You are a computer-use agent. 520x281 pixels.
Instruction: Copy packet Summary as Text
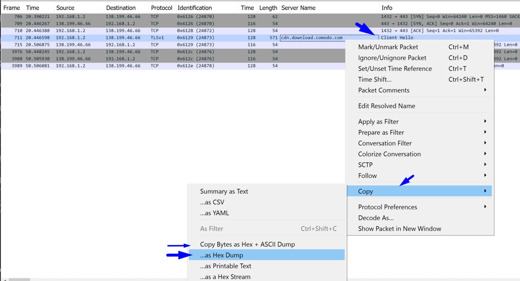pos(224,191)
